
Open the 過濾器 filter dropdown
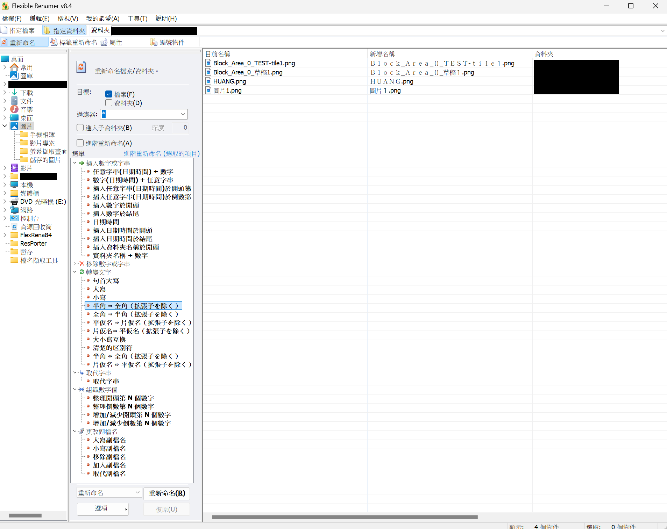click(x=183, y=114)
